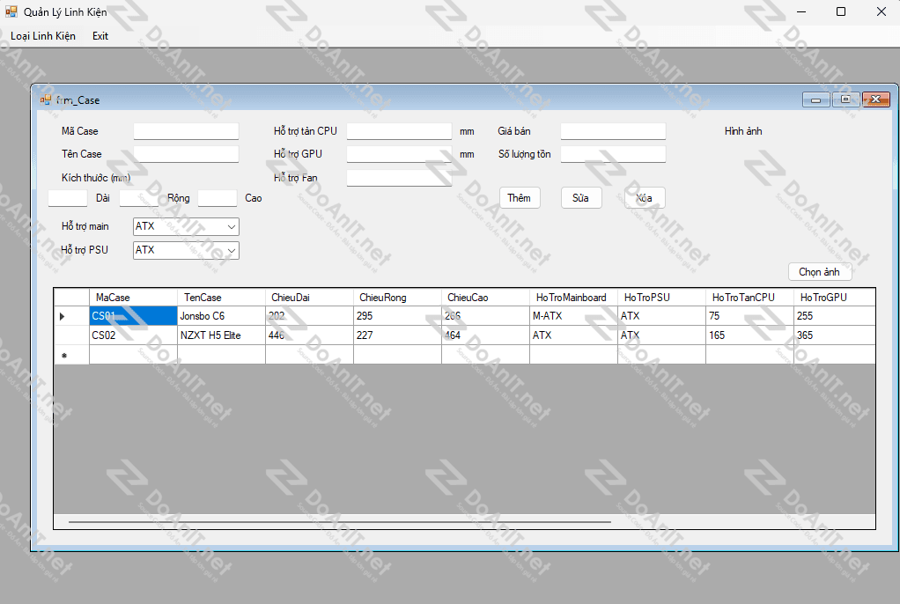The height and width of the screenshot is (604, 900).
Task: Focus the Cao dimension input field
Action: tap(218, 198)
